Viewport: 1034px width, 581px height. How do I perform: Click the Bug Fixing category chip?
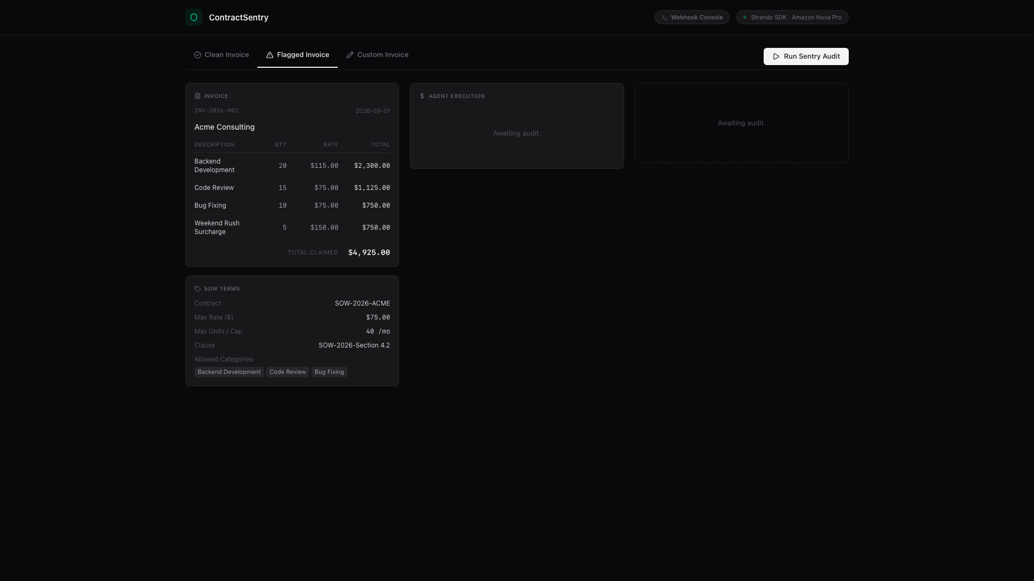point(329,372)
